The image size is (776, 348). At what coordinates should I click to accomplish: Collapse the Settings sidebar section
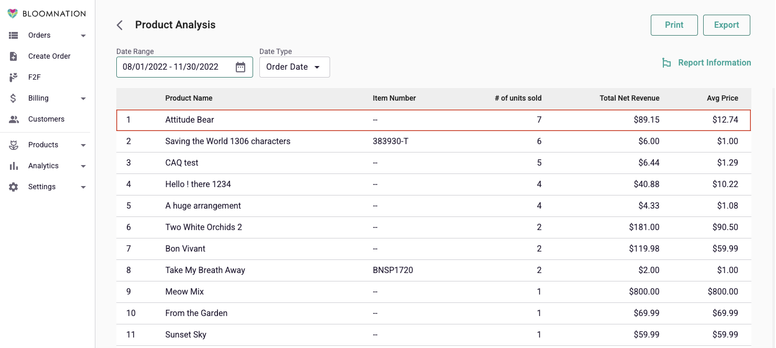[x=83, y=187]
